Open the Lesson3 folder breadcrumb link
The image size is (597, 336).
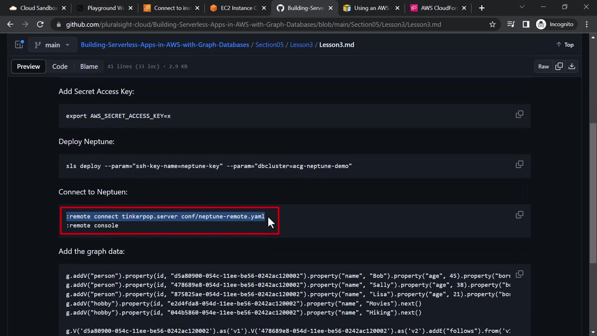(x=301, y=45)
